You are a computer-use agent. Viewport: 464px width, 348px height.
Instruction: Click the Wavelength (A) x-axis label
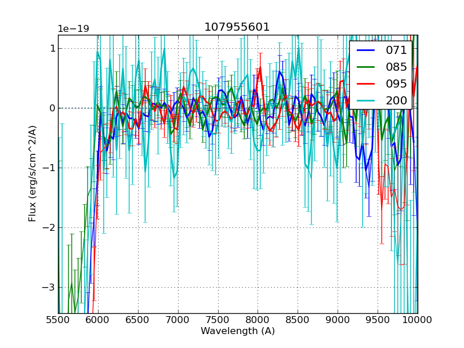[238, 331]
